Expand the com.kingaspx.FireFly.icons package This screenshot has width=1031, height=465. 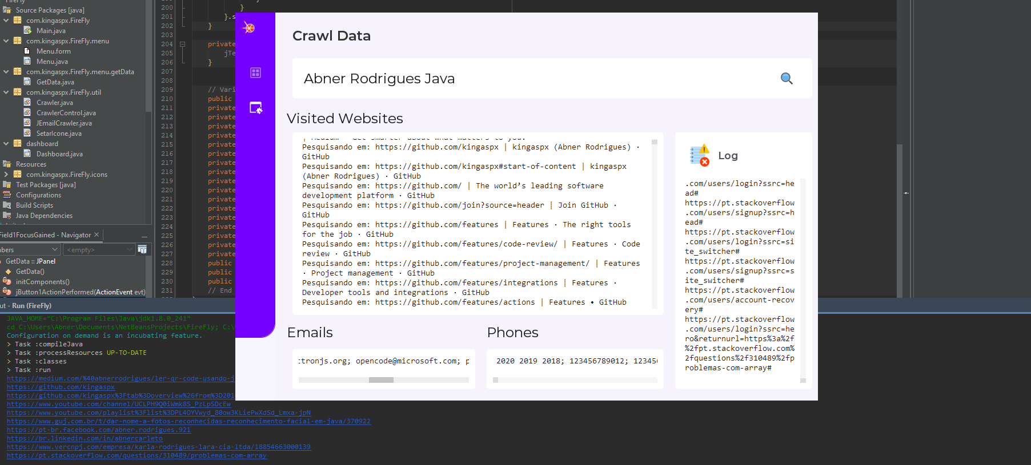(x=6, y=174)
